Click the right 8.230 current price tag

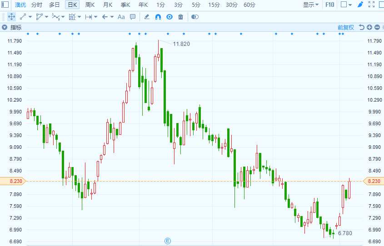(374, 181)
